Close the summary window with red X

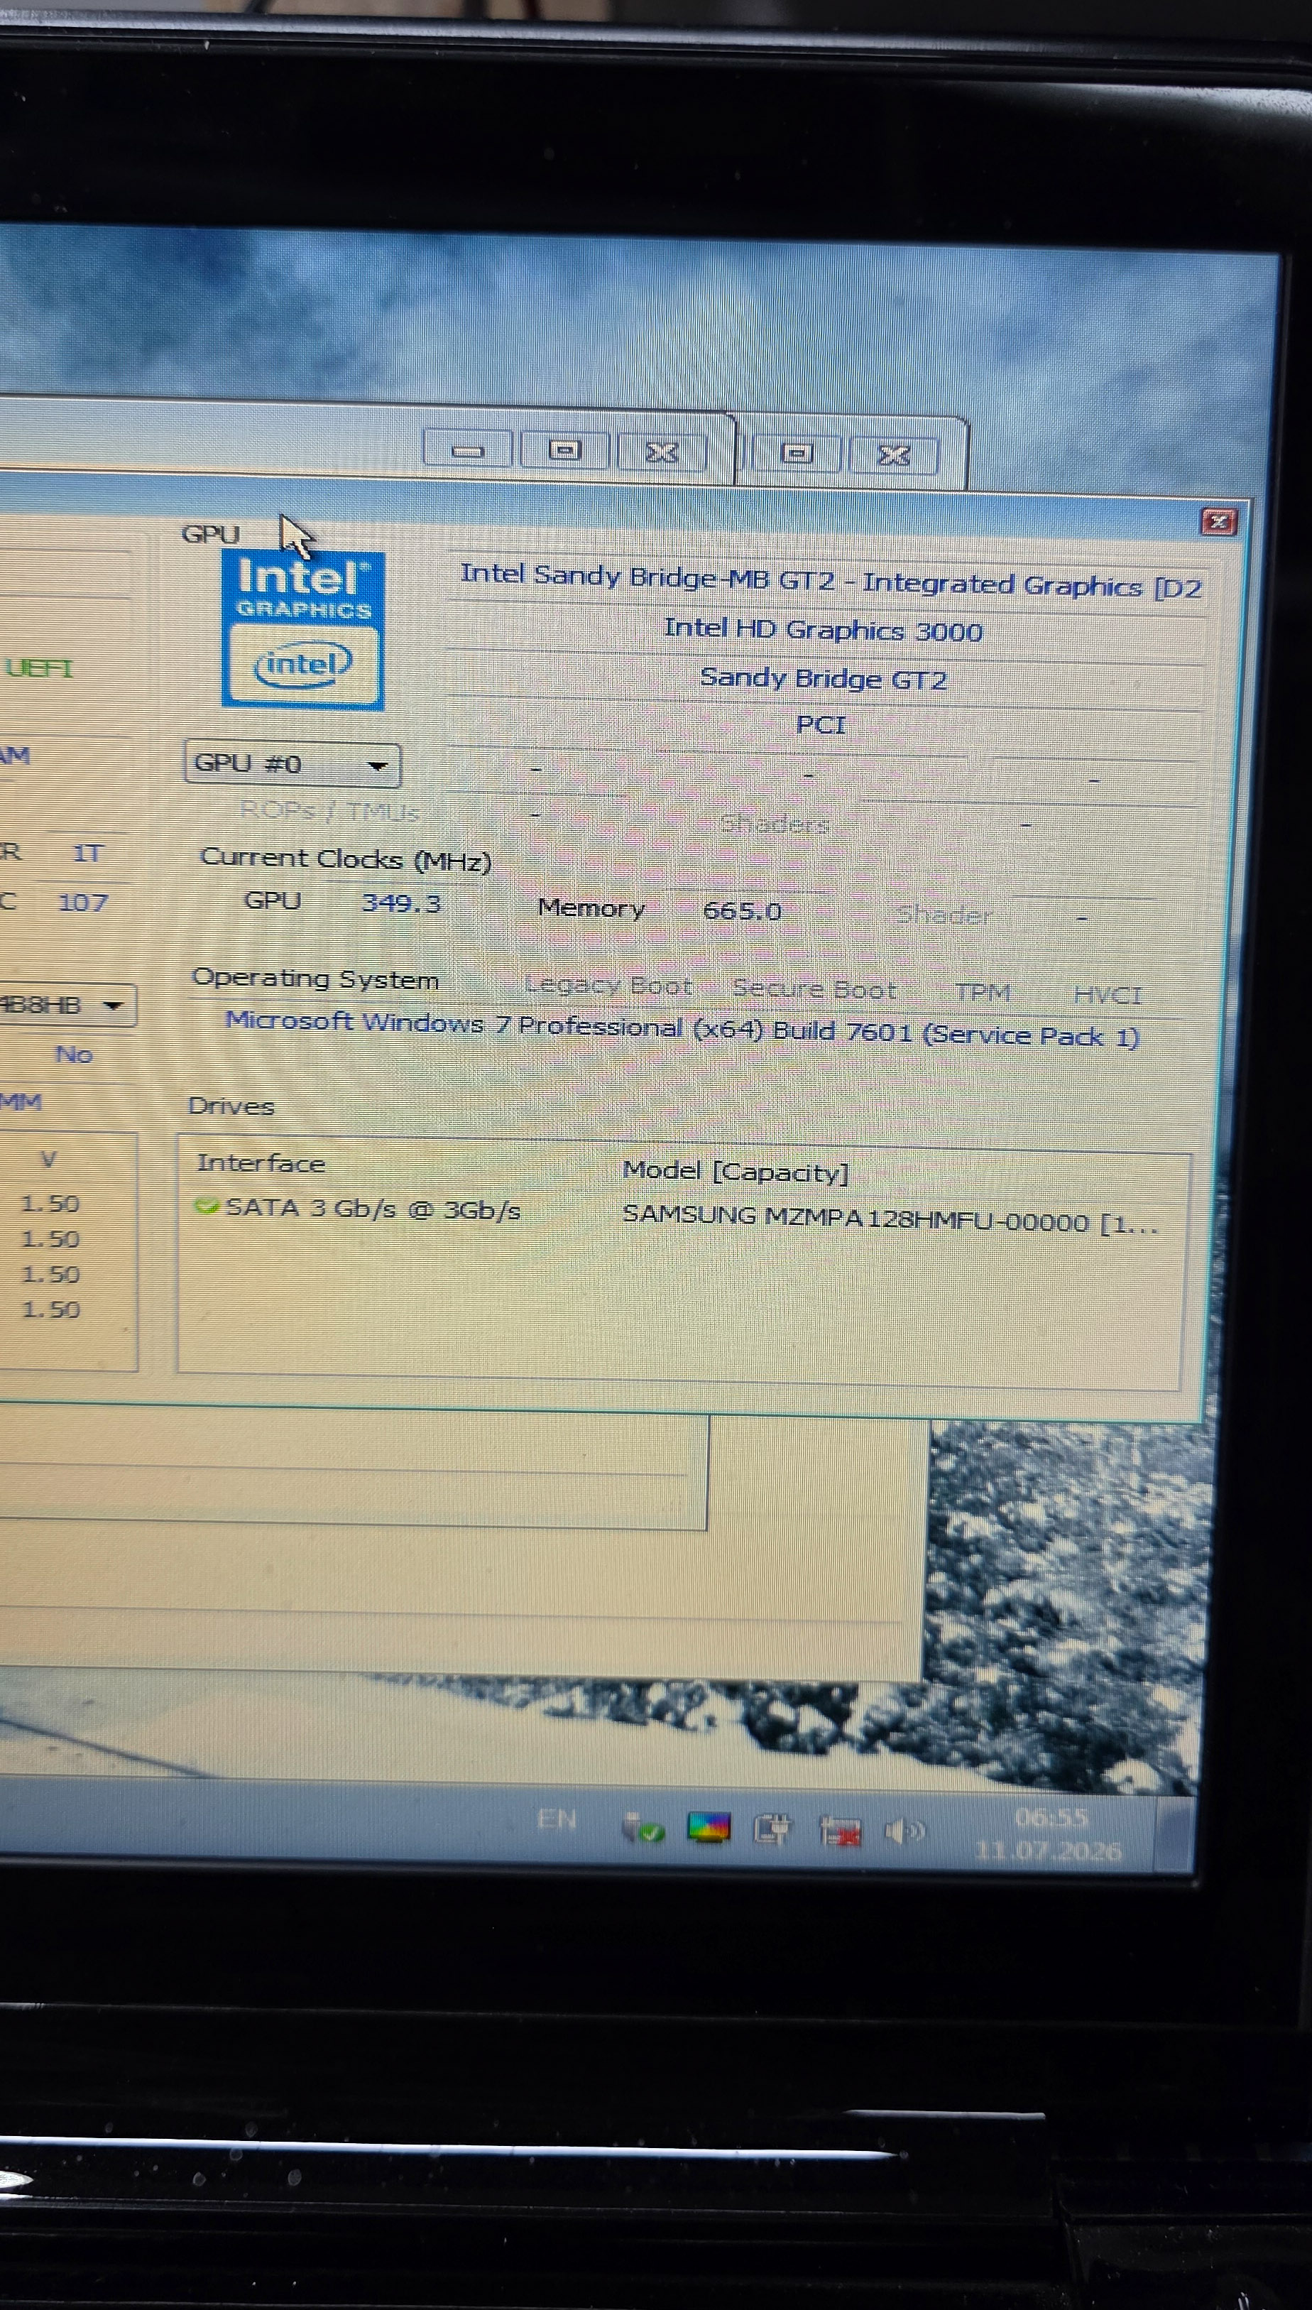1218,521
